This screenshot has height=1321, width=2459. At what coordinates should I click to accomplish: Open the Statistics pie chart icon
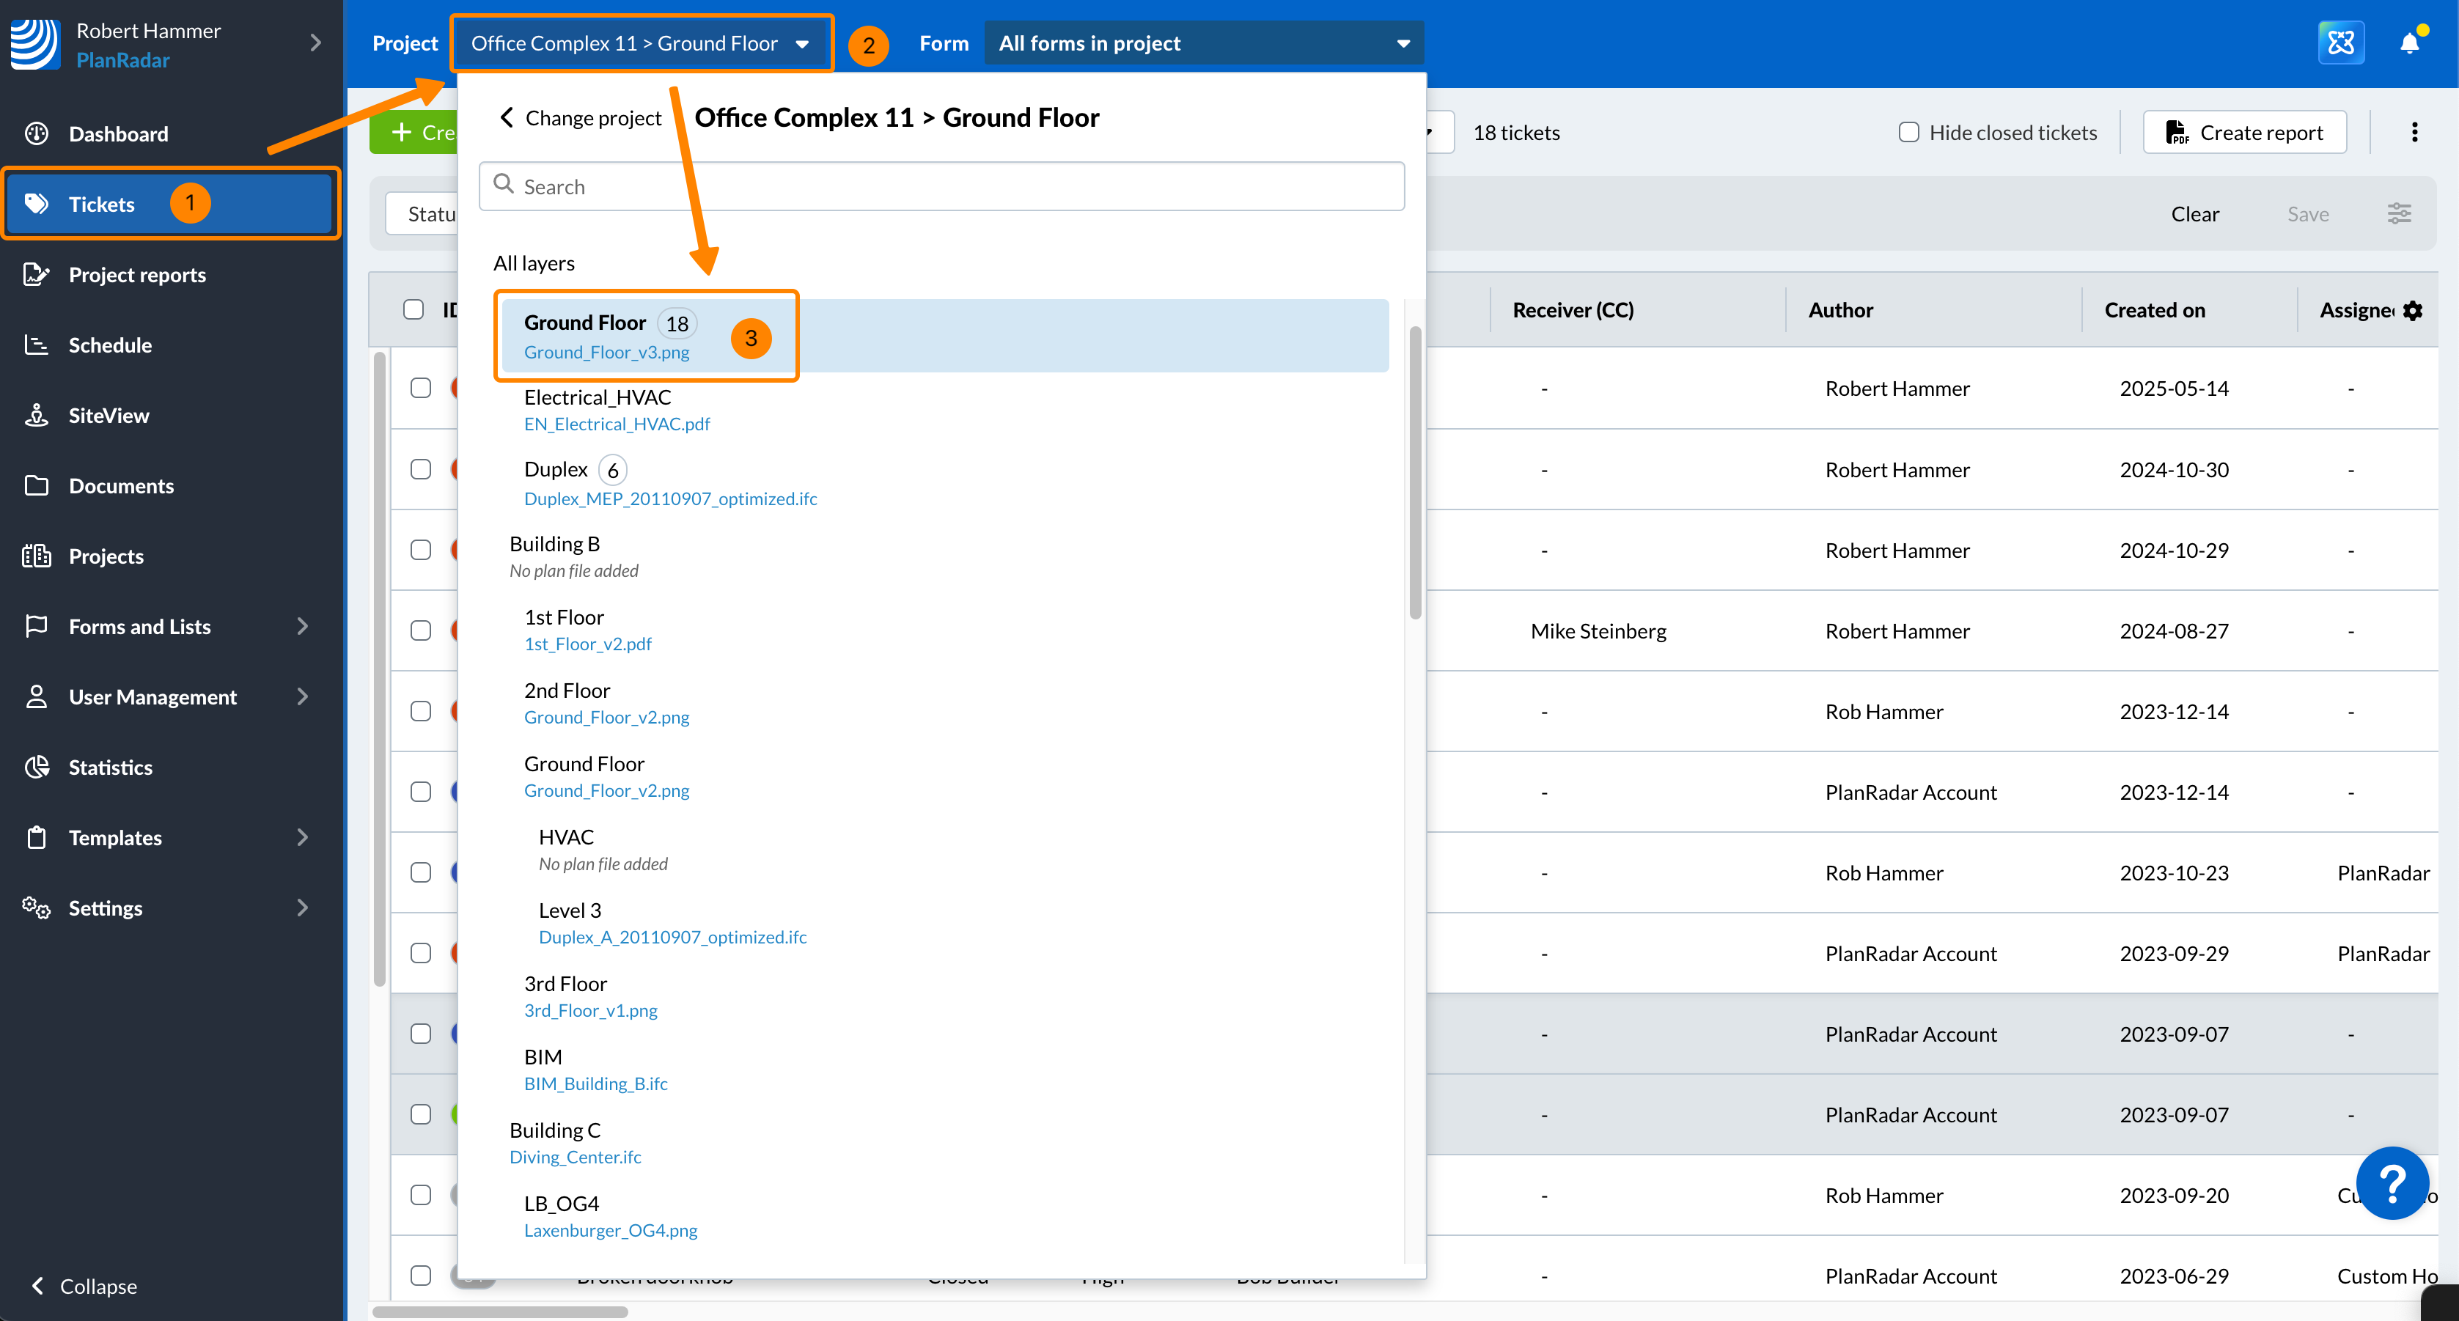coord(36,768)
